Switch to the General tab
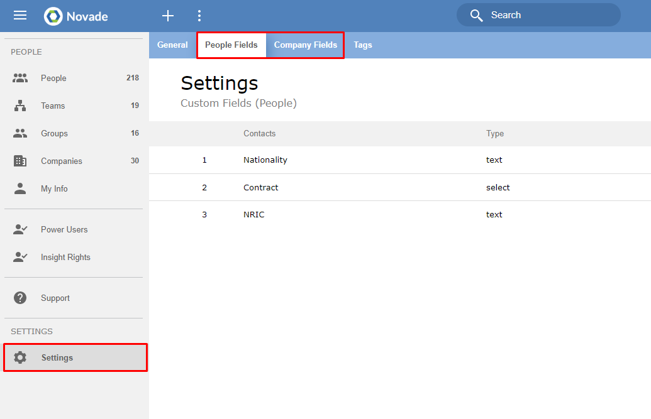The height and width of the screenshot is (419, 651). 172,45
